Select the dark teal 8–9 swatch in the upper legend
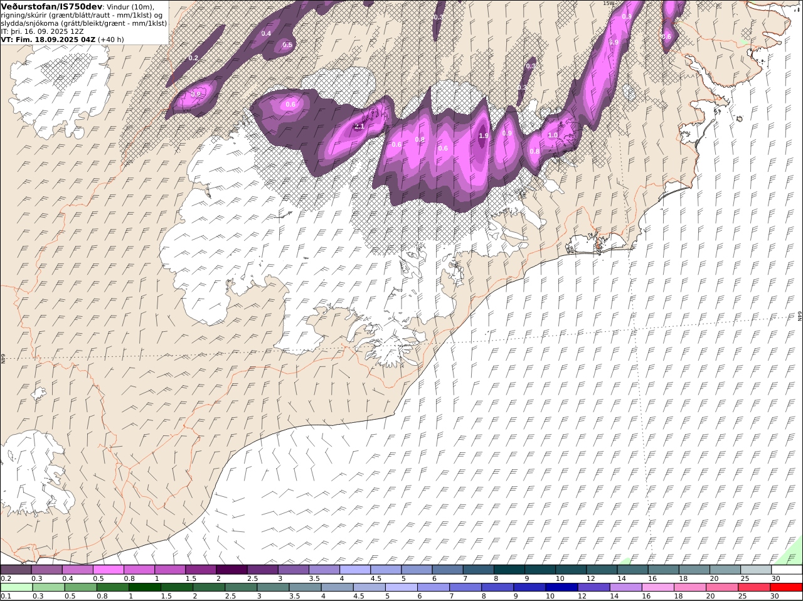Viewport: 803px width, 601px height. coord(508,570)
